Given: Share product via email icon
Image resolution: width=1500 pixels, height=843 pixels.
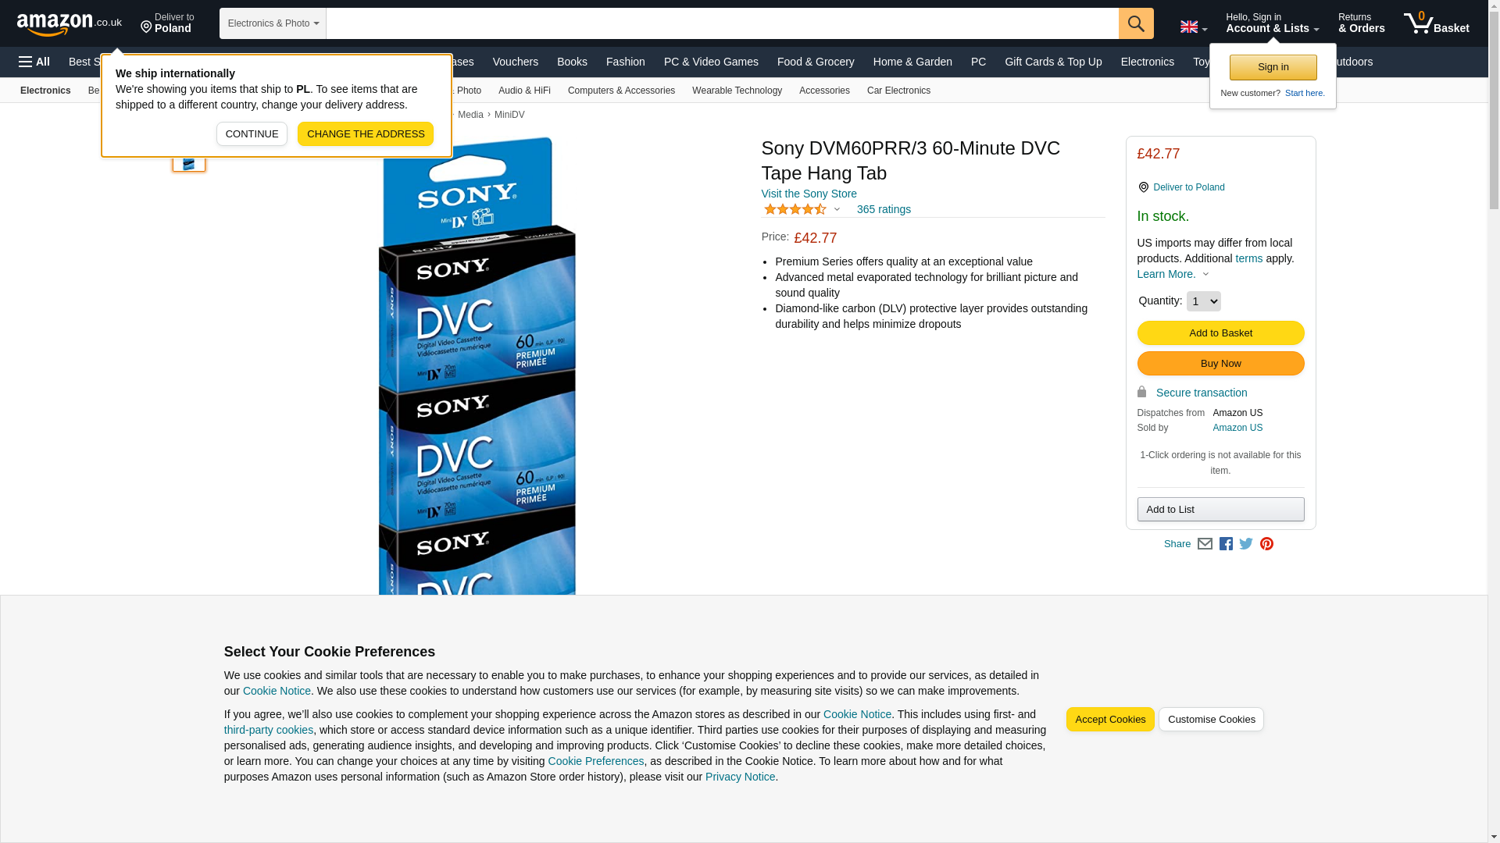Looking at the screenshot, I should point(1205,544).
